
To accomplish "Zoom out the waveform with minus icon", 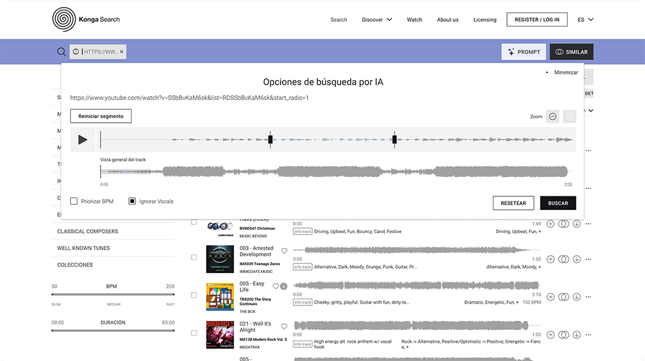I will point(553,117).
